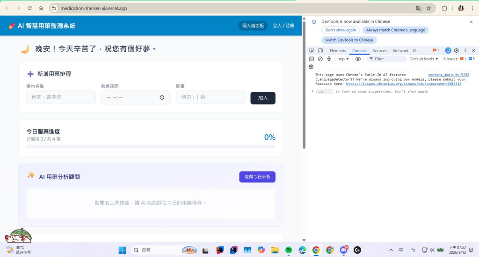
Task: Open File Explorer from the taskbar
Action: pyautogui.click(x=275, y=250)
